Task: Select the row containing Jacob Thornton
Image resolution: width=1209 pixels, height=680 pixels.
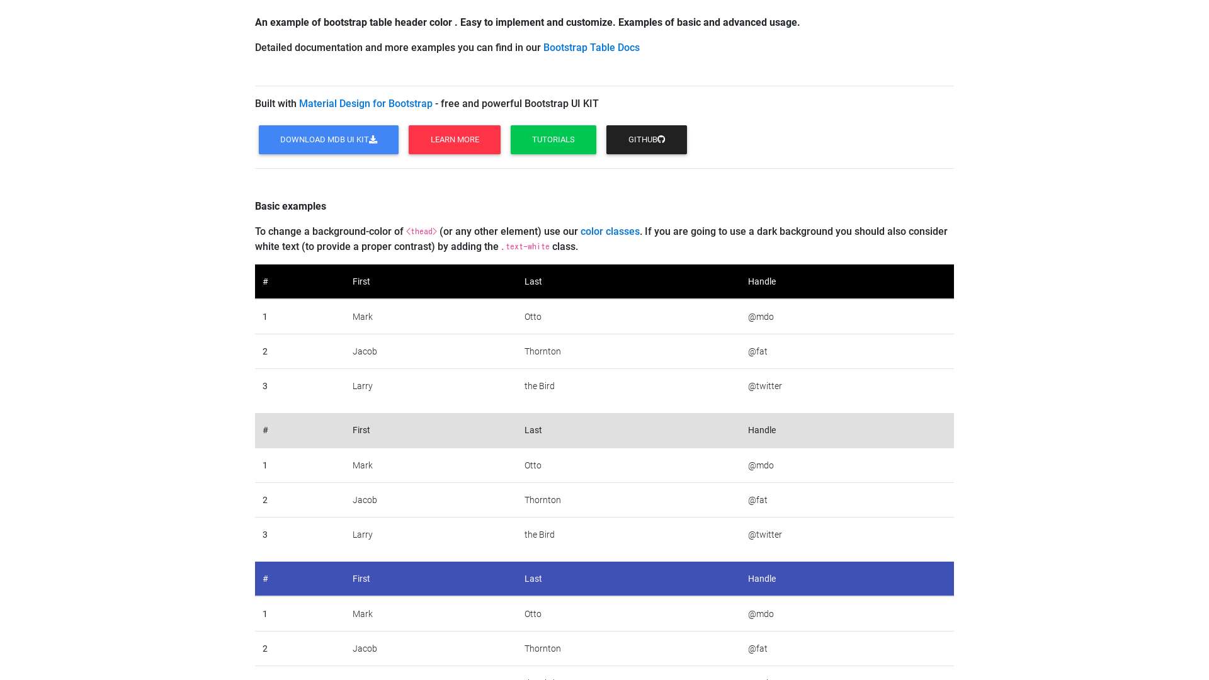Action: [x=542, y=351]
